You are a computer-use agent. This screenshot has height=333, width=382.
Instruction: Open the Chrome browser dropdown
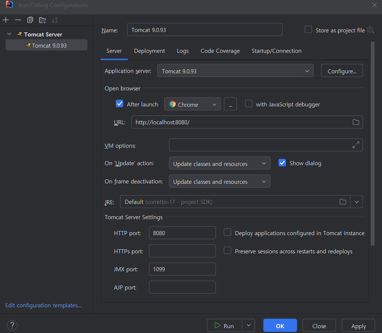192,104
